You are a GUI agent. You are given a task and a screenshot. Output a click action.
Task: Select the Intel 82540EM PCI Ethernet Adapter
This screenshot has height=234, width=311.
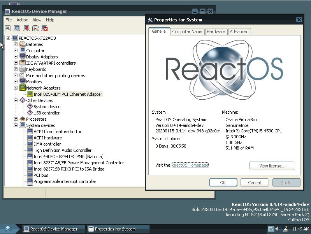point(67,94)
